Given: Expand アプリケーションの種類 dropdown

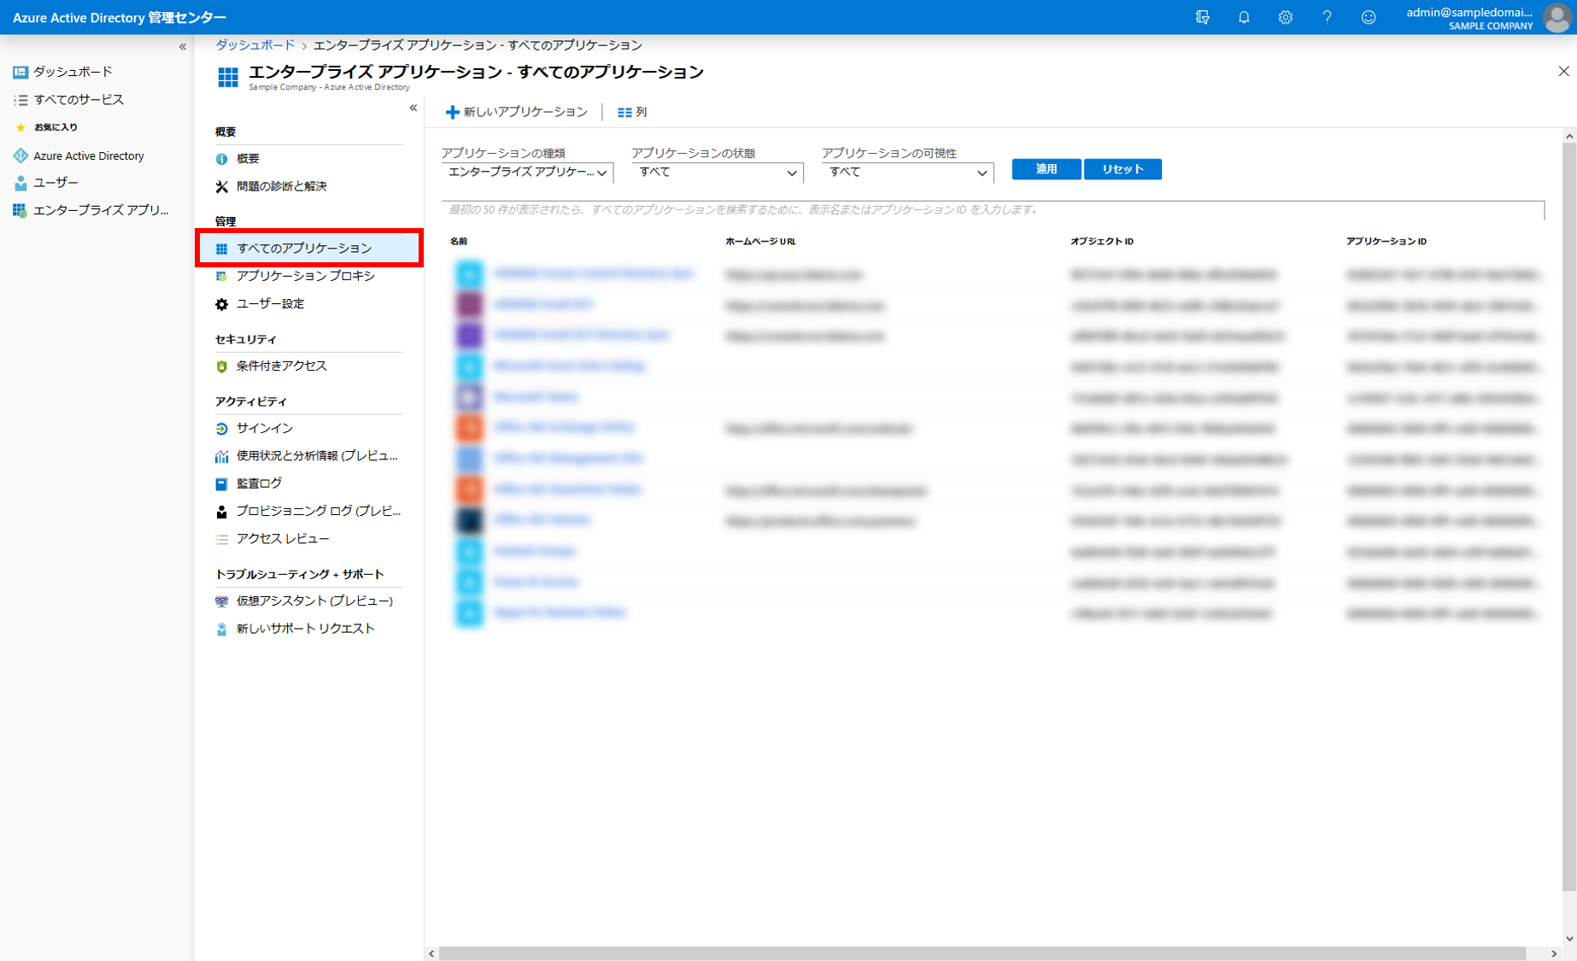Looking at the screenshot, I should click(527, 173).
